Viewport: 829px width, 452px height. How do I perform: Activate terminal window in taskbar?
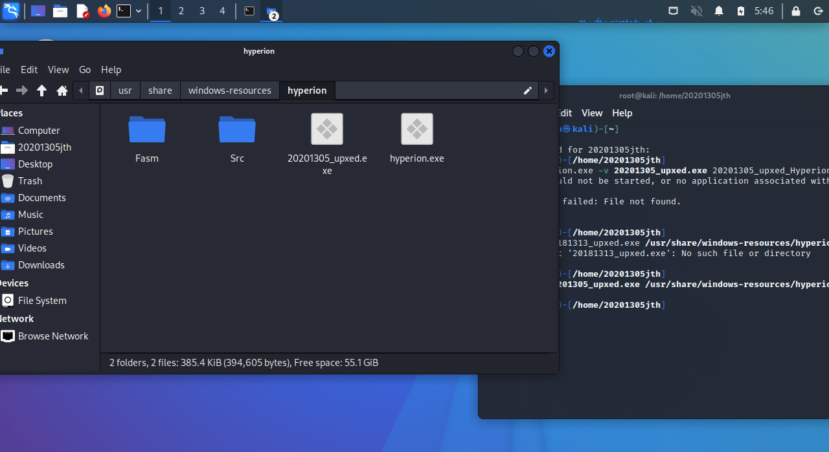[x=249, y=11]
